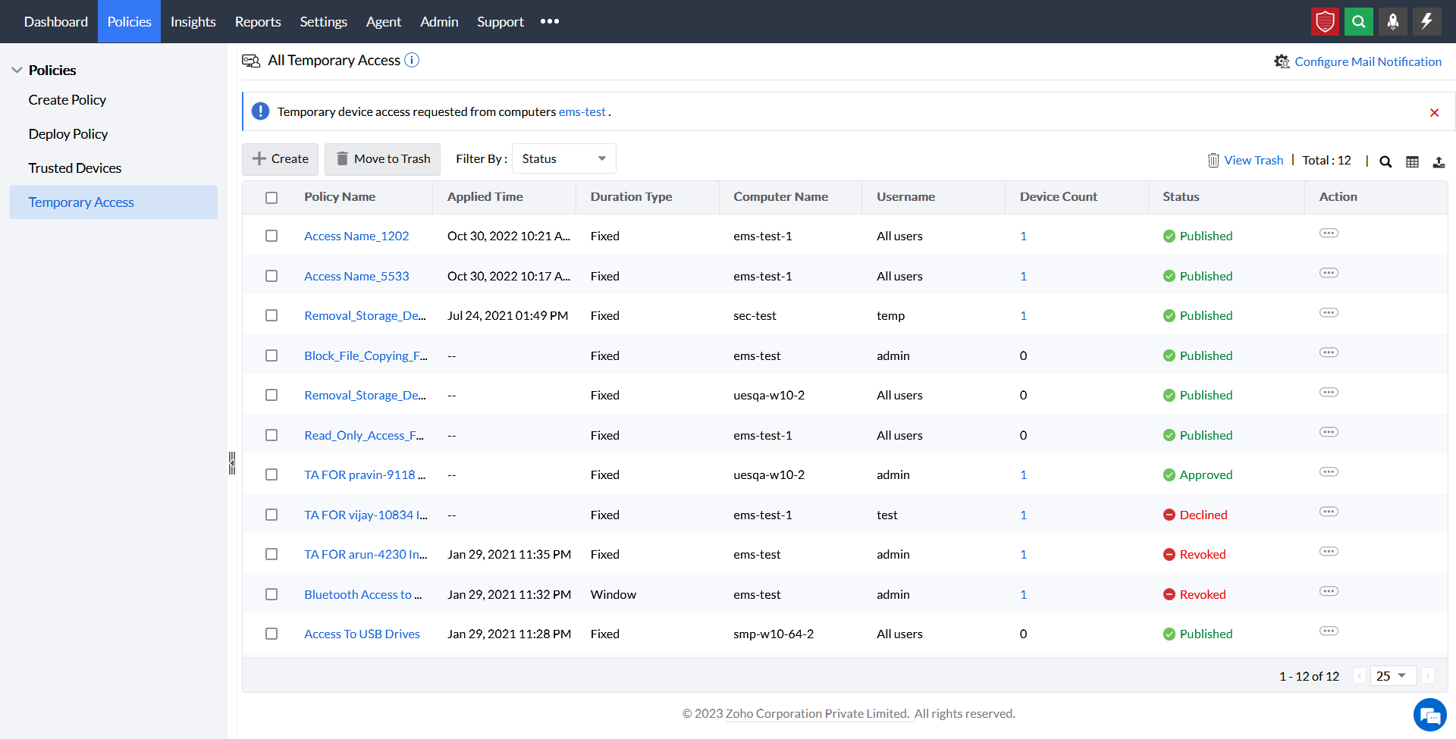This screenshot has height=739, width=1456.
Task: Open the column chooser grid icon
Action: coord(1412,161)
